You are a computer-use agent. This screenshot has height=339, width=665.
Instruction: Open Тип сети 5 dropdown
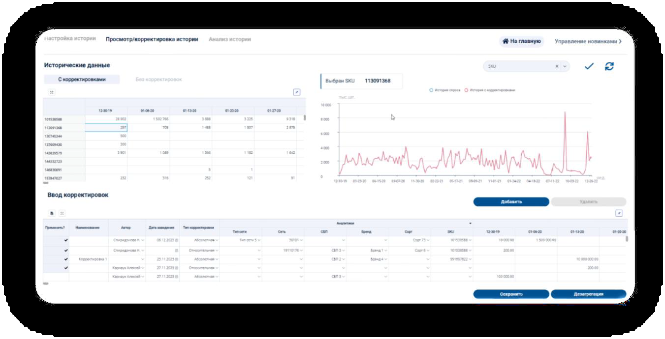(x=259, y=240)
